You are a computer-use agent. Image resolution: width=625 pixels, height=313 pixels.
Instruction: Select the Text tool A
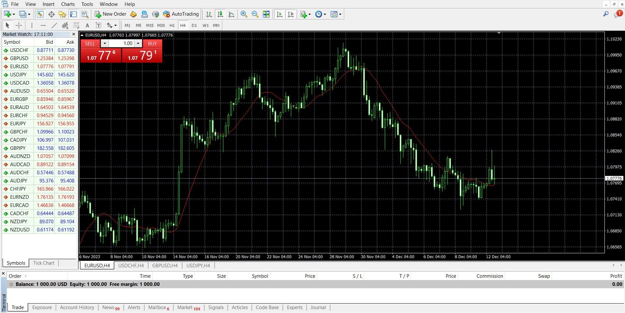coord(87,25)
